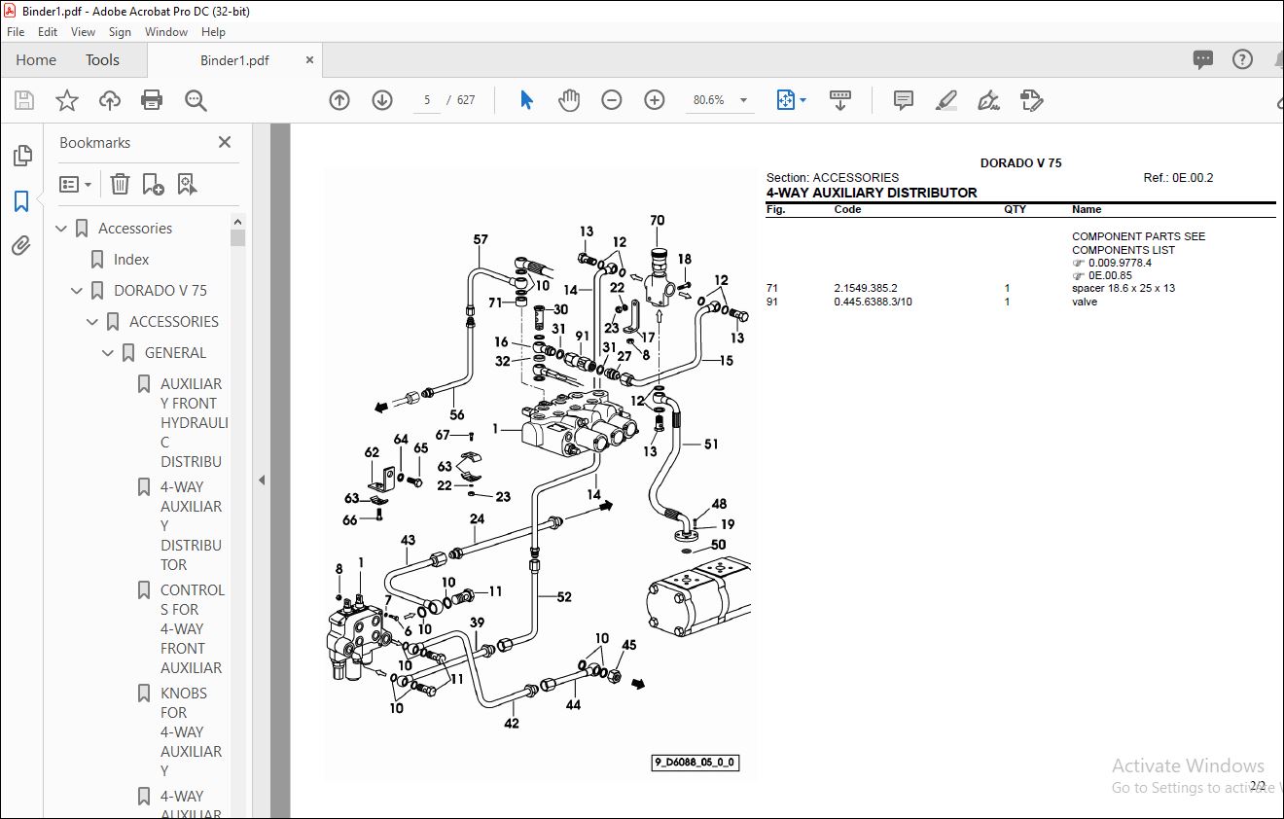Switch to the Tools tab
Screen dimensions: 1284x819
[102, 60]
